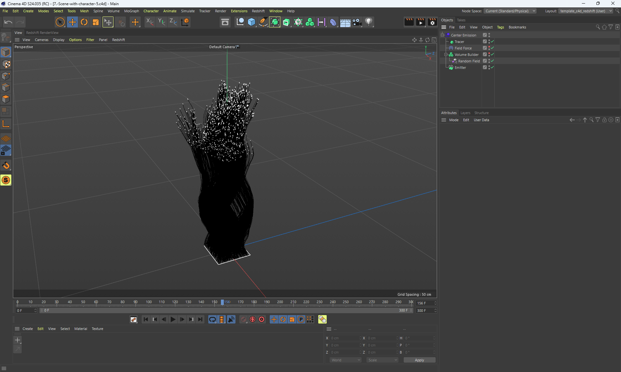Switch to the Takes tab
Image resolution: width=621 pixels, height=372 pixels.
(x=461, y=20)
